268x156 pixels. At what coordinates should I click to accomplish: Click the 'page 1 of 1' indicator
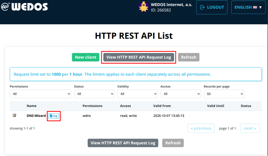click(227, 128)
